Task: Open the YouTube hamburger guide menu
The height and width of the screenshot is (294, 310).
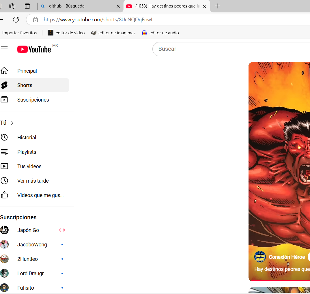Action: (4, 49)
